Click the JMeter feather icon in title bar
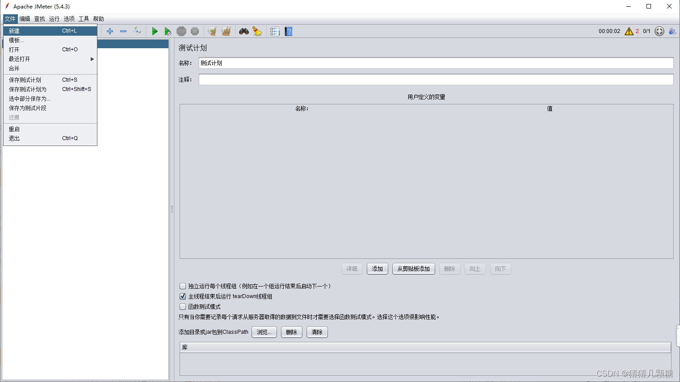Screen dimensions: 680x382 click(7, 6)
